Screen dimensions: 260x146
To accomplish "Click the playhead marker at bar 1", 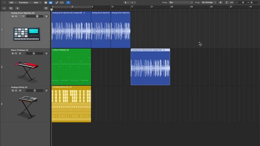I will click(x=52, y=10).
